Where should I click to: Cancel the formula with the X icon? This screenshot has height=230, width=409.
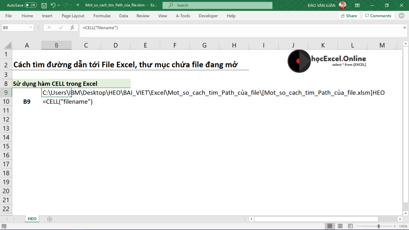(x=49, y=28)
